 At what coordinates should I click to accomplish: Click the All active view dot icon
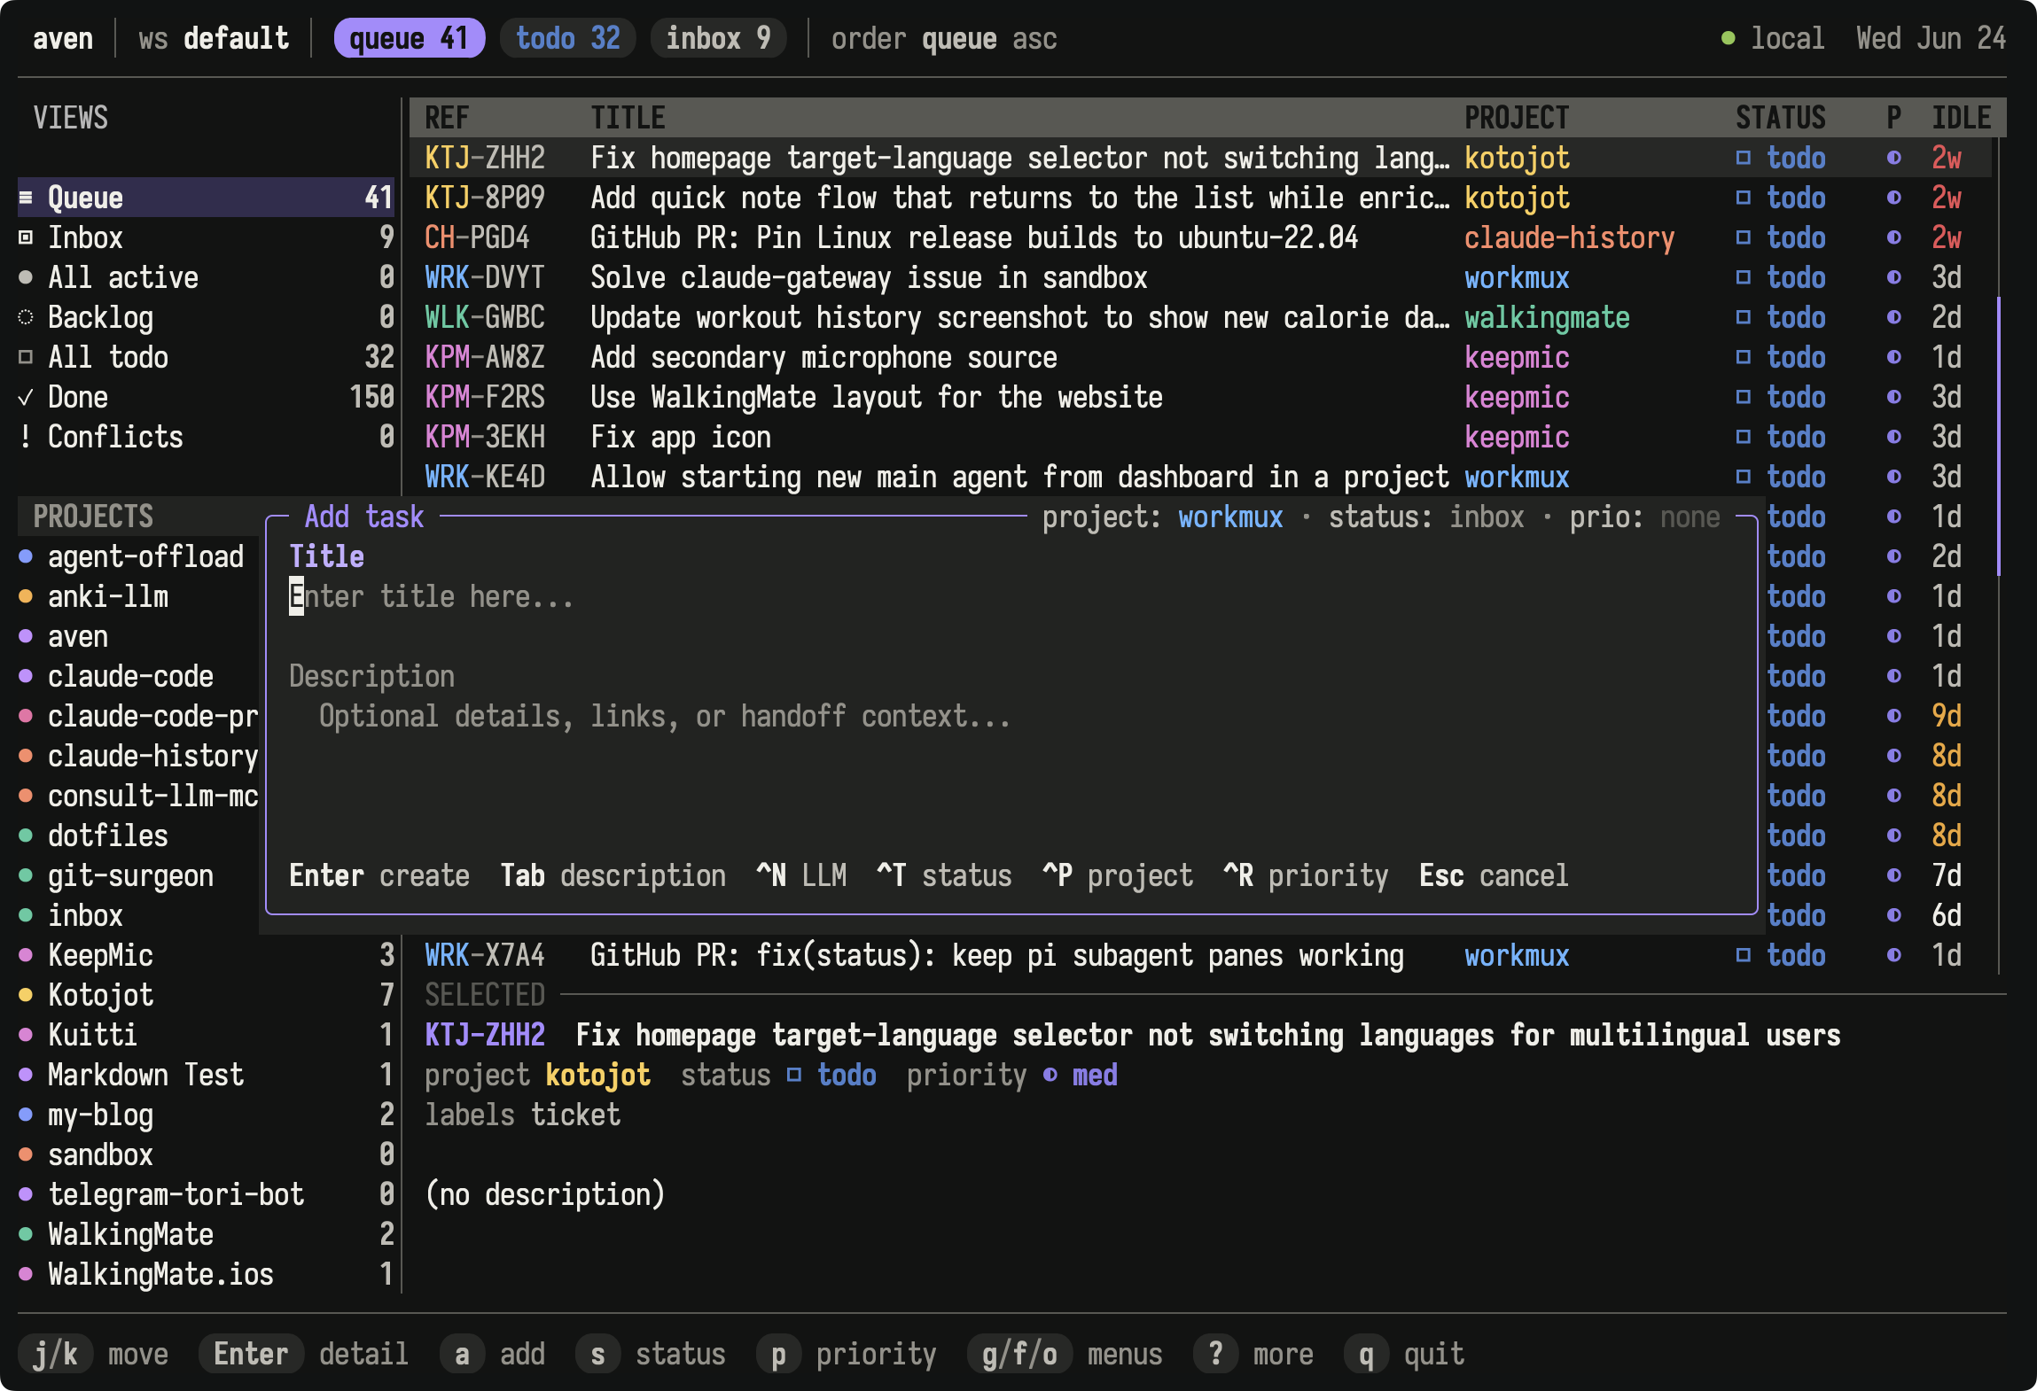[x=26, y=277]
